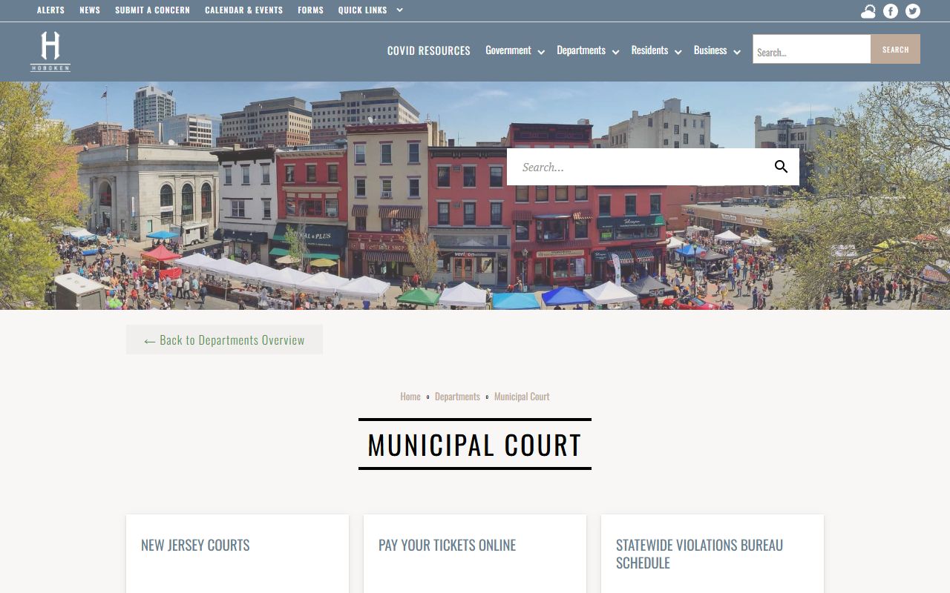Open Submit a Concern
This screenshot has height=593, width=950.
pyautogui.click(x=152, y=10)
